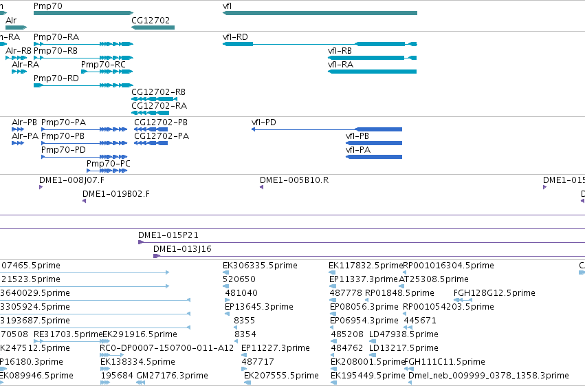The width and height of the screenshot is (585, 386).
Task: Click the CG12702 gene bar
Action: tap(153, 28)
